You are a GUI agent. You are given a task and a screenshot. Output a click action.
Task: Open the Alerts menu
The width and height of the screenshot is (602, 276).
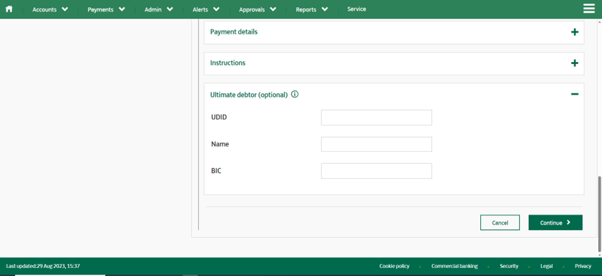[206, 10]
